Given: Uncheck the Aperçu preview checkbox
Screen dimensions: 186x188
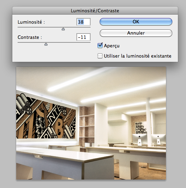Looking at the screenshot, I should pos(100,46).
